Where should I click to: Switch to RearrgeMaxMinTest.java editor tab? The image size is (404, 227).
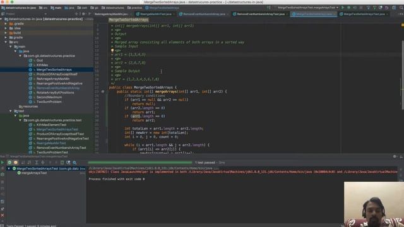point(155,14)
